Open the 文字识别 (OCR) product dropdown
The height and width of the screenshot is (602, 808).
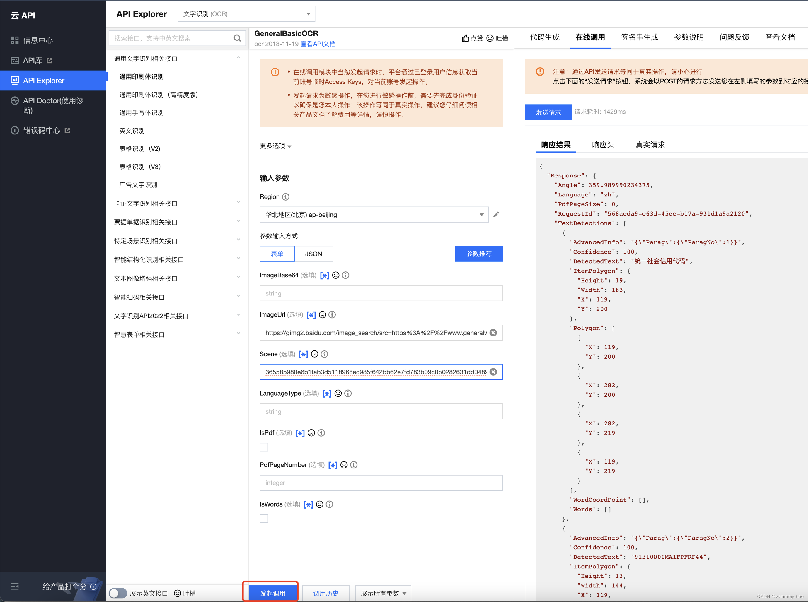246,14
